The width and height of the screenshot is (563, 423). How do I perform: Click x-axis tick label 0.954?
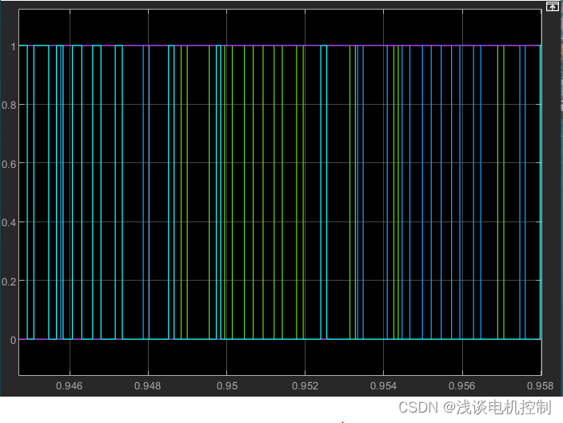coord(383,386)
